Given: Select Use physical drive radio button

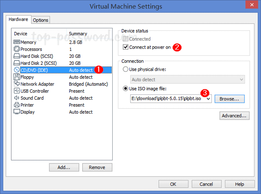Looking at the screenshot, I should [126, 70].
